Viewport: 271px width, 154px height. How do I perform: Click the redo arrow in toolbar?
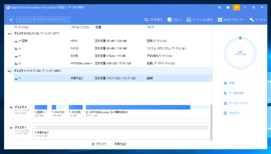pos(27,20)
